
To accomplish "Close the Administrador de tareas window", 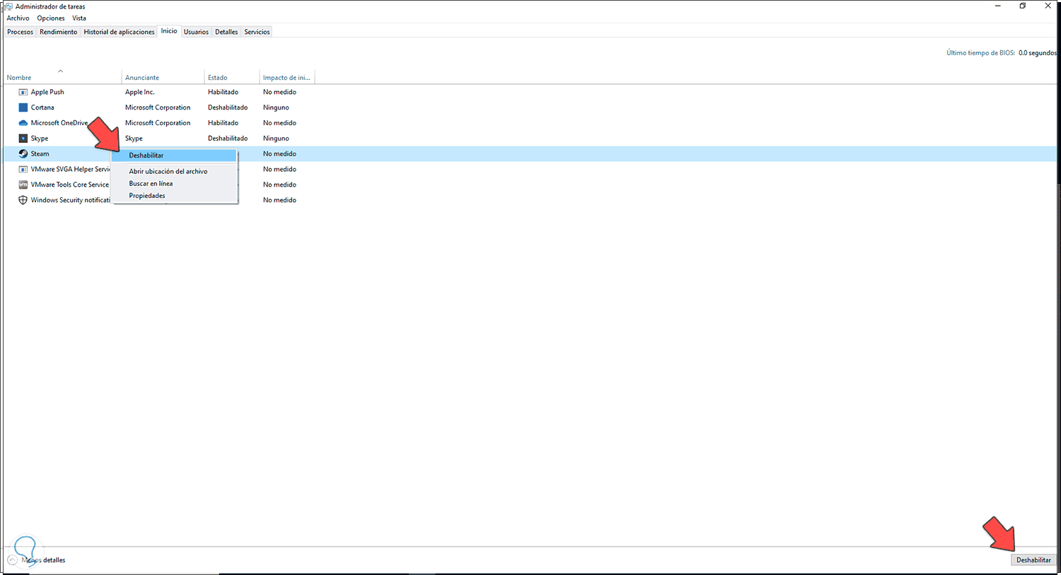I will click(x=1048, y=6).
